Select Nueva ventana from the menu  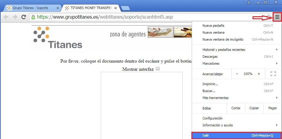click(x=237, y=32)
